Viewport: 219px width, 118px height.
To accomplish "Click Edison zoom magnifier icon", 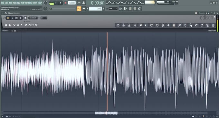I will click(x=36, y=25).
